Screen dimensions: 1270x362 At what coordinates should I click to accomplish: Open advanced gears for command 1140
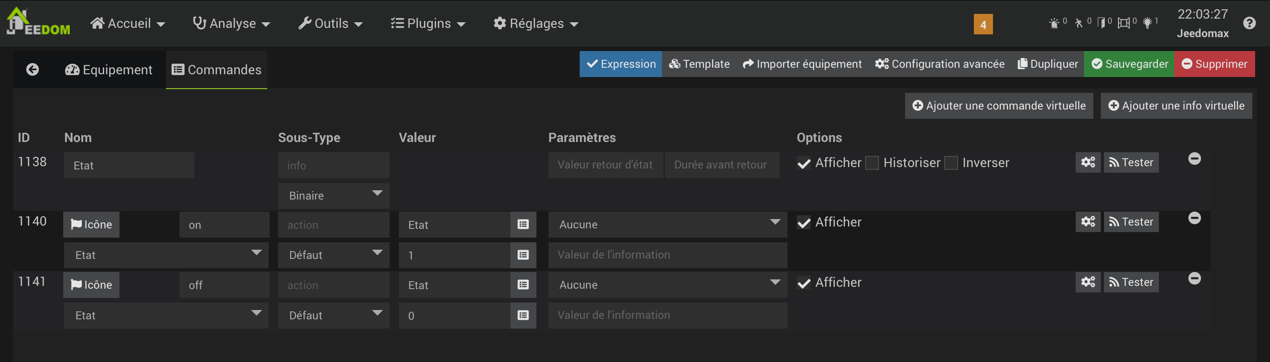(1088, 222)
